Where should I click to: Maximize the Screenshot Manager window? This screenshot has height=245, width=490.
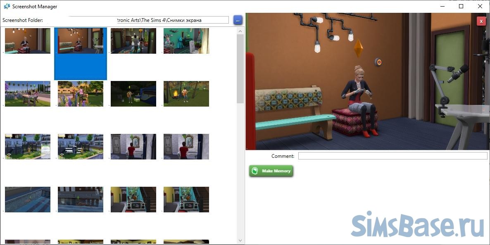461,7
